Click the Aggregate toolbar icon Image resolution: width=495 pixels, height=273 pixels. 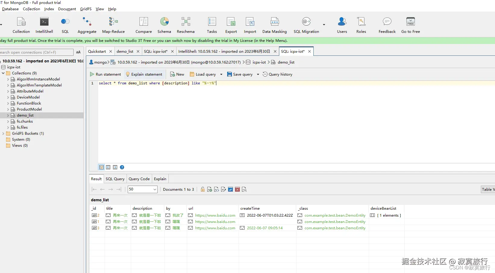(87, 25)
